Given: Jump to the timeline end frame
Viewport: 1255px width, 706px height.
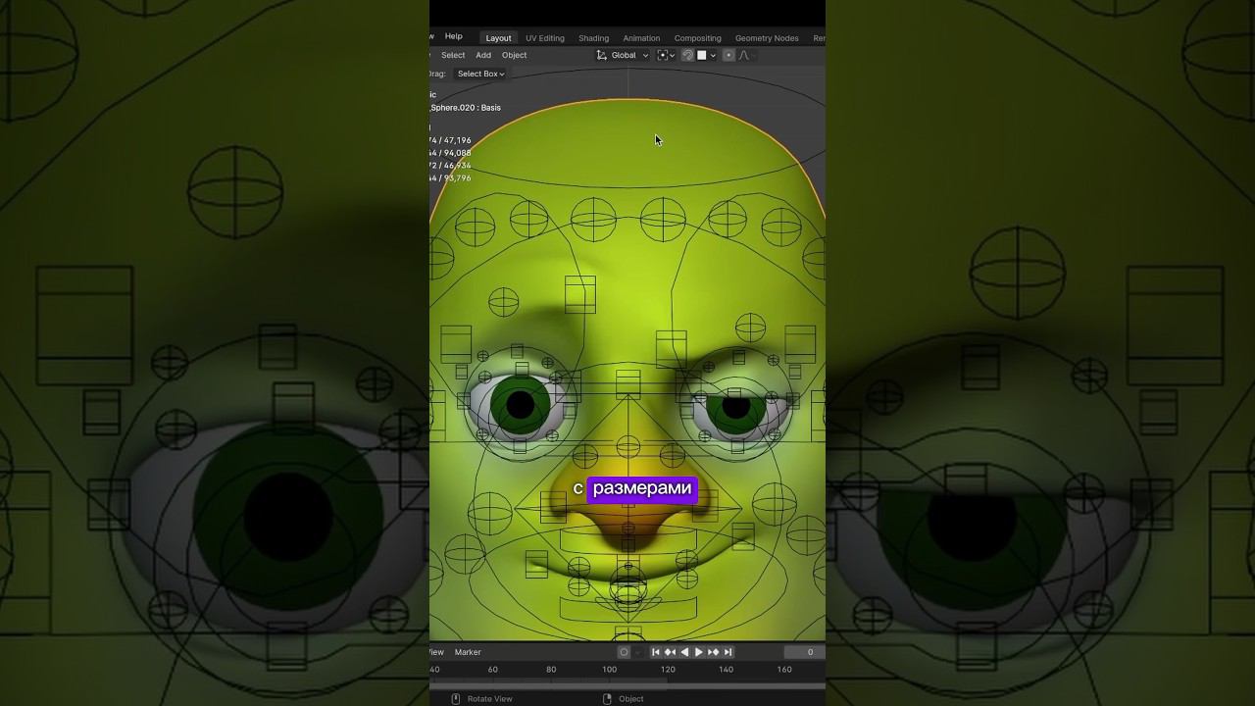Looking at the screenshot, I should tap(728, 652).
